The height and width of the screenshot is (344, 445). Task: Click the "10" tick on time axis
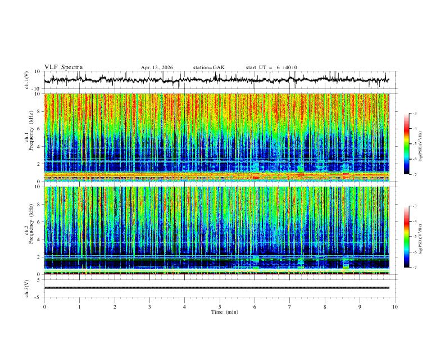tap(395, 307)
